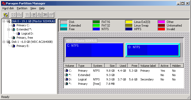The image size is (191, 100).
Task: Click the Volume label column header
Action: pos(149,66)
